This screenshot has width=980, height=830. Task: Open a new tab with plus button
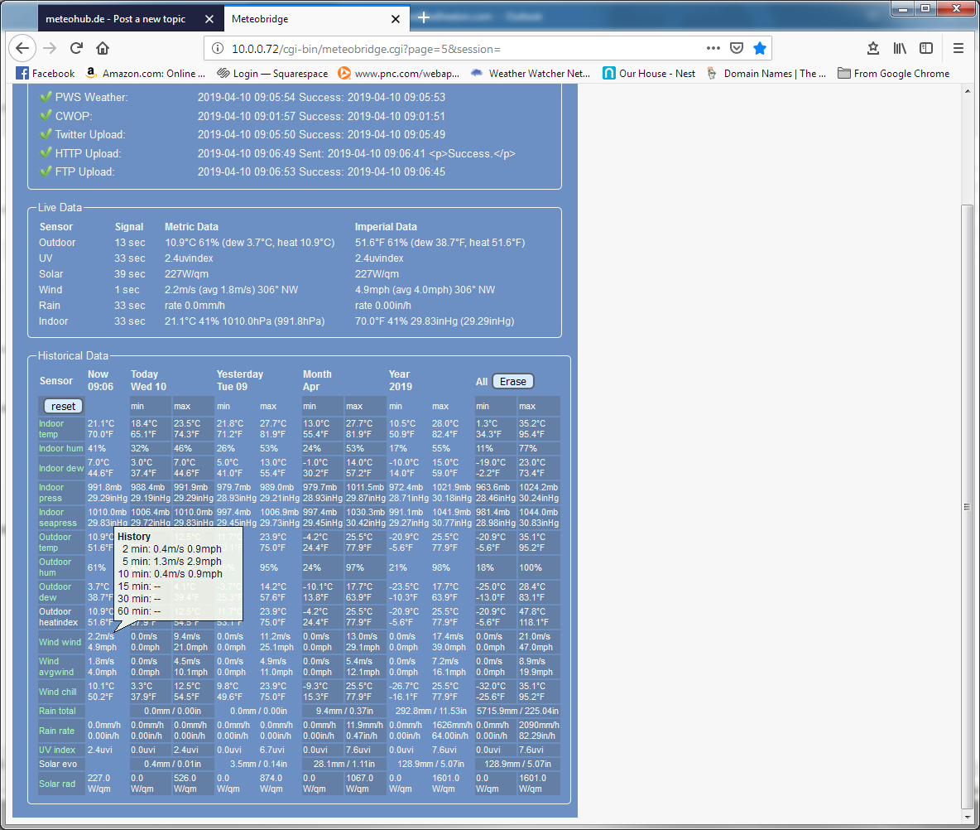pyautogui.click(x=424, y=17)
